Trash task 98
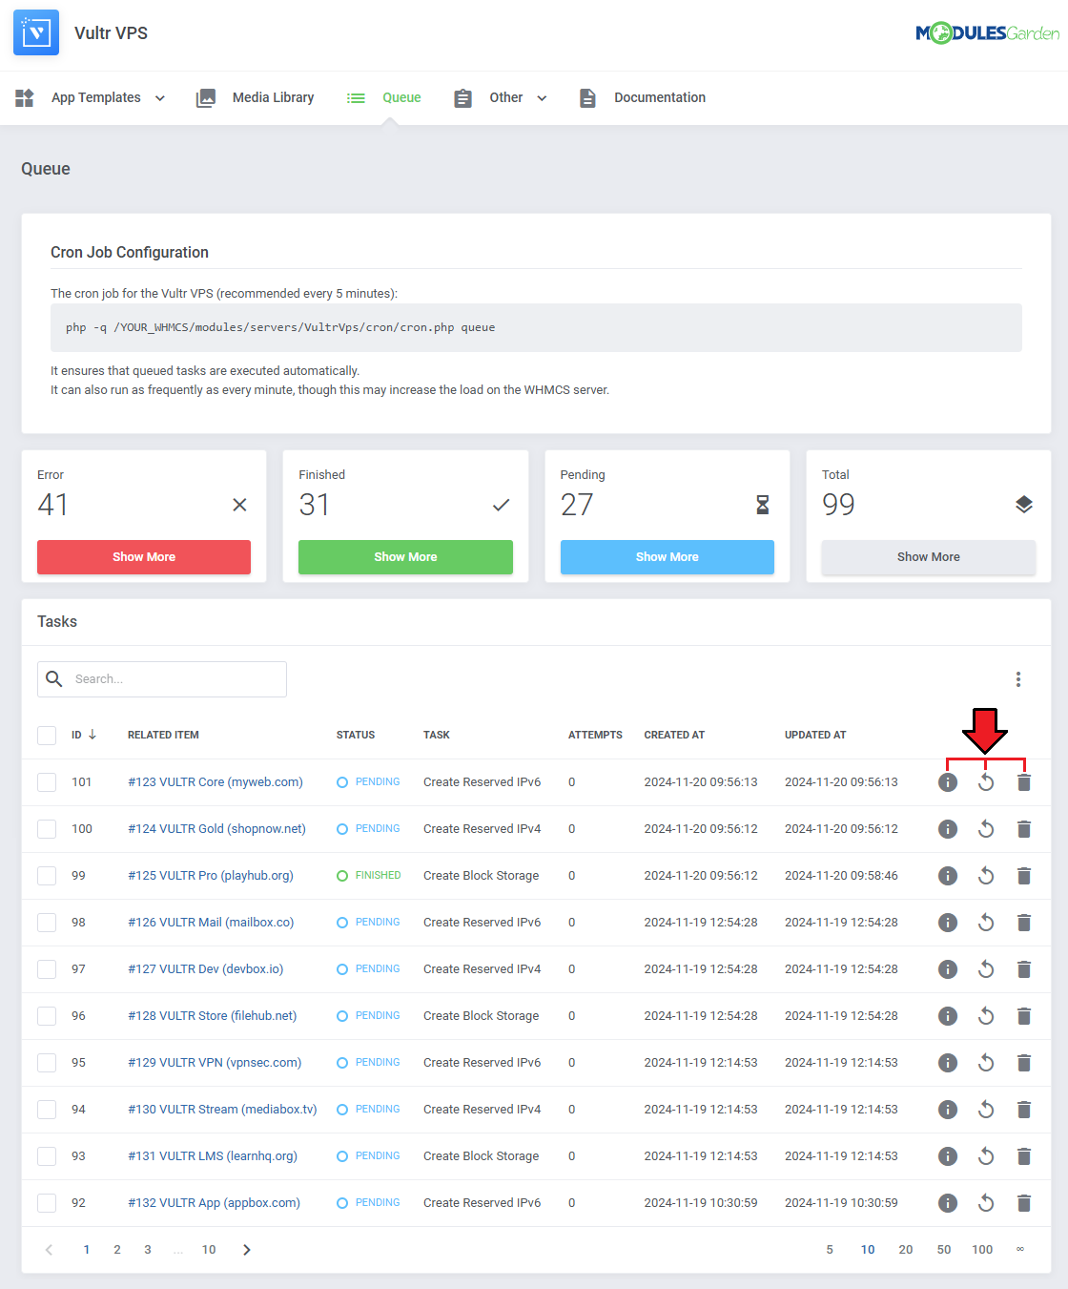 tap(1024, 923)
